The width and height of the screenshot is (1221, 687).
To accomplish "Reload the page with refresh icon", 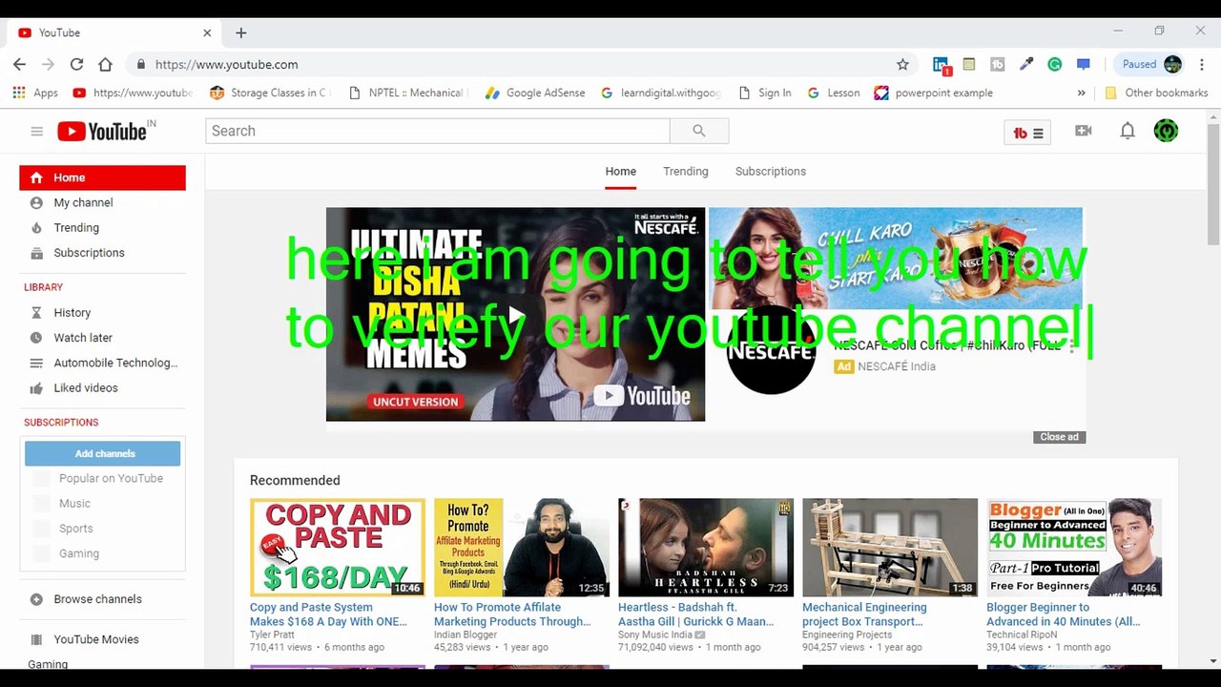I will pyautogui.click(x=76, y=64).
